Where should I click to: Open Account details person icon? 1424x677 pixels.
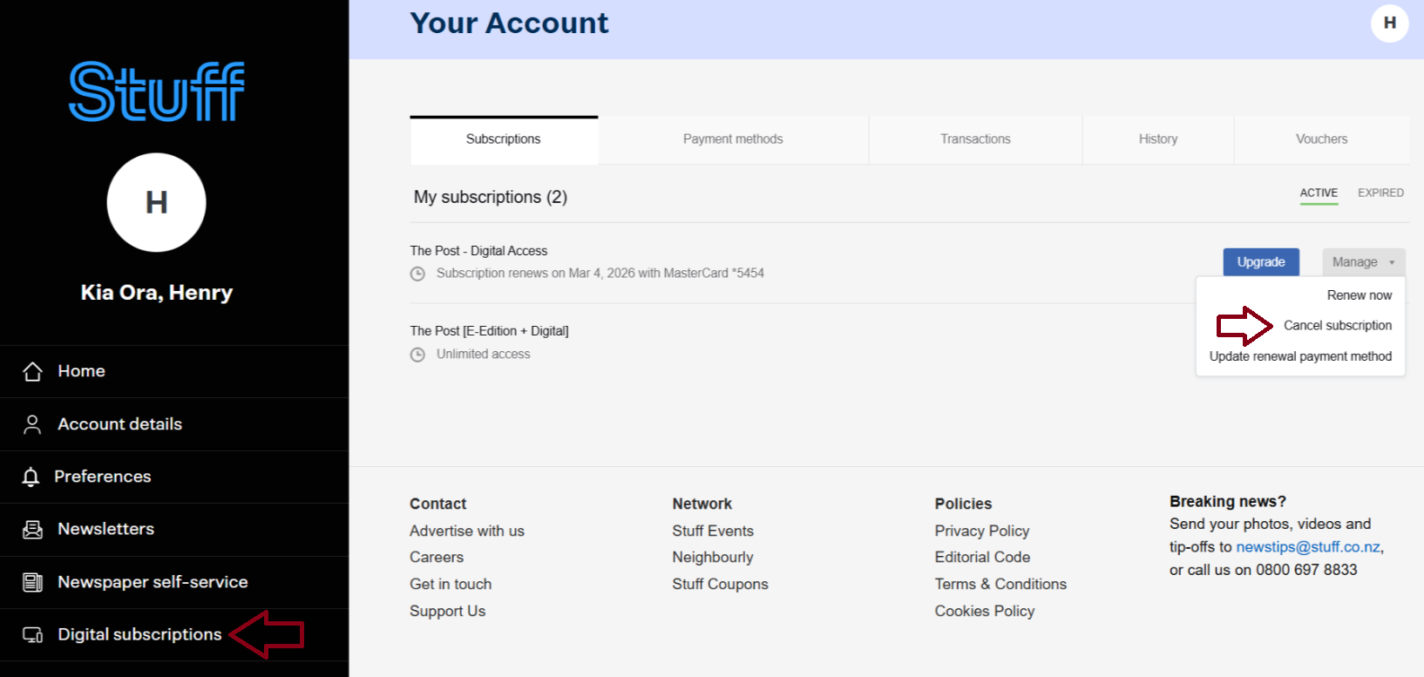coord(33,424)
